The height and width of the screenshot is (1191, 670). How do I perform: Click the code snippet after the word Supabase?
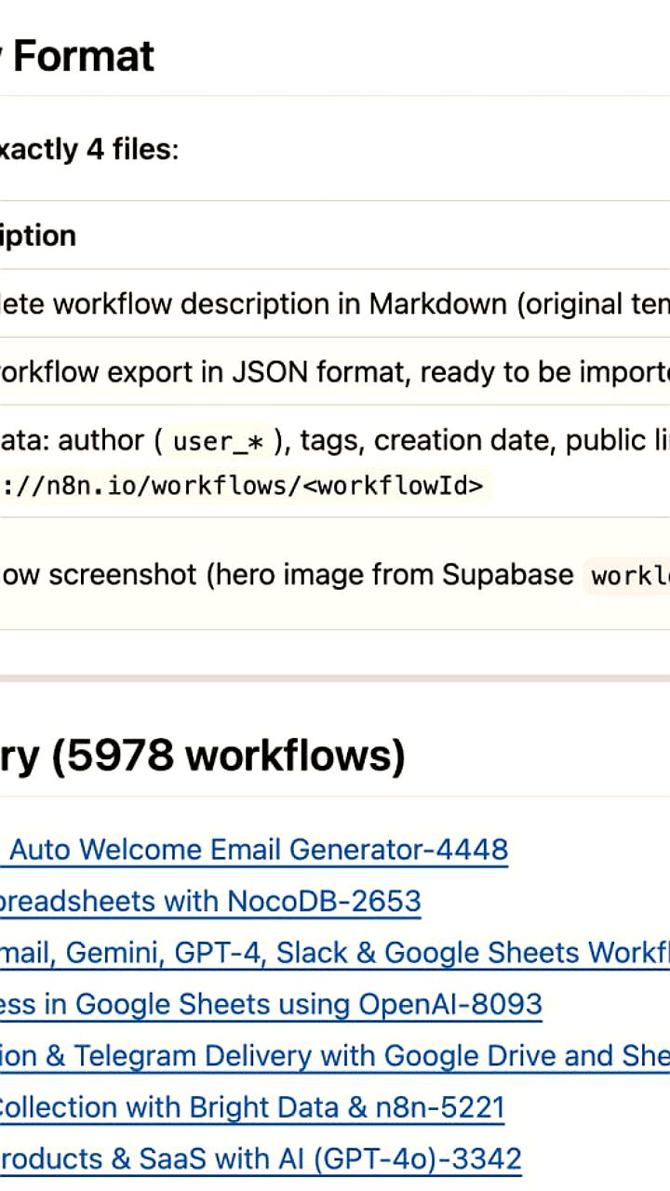pyautogui.click(x=629, y=576)
